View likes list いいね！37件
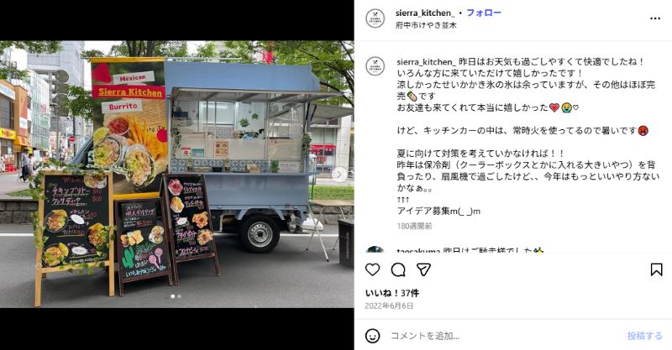Viewport: 672px width, 350px height. coord(391,294)
